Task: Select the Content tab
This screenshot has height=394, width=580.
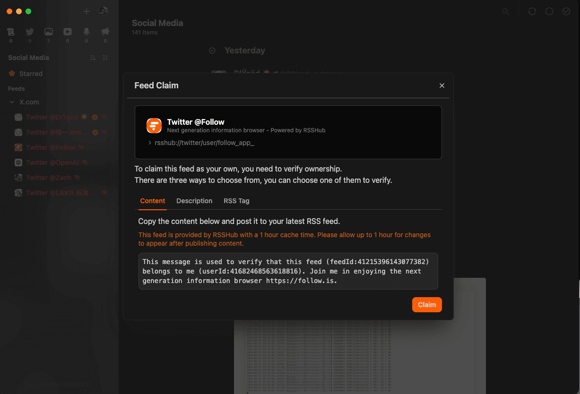Action: click(x=153, y=201)
